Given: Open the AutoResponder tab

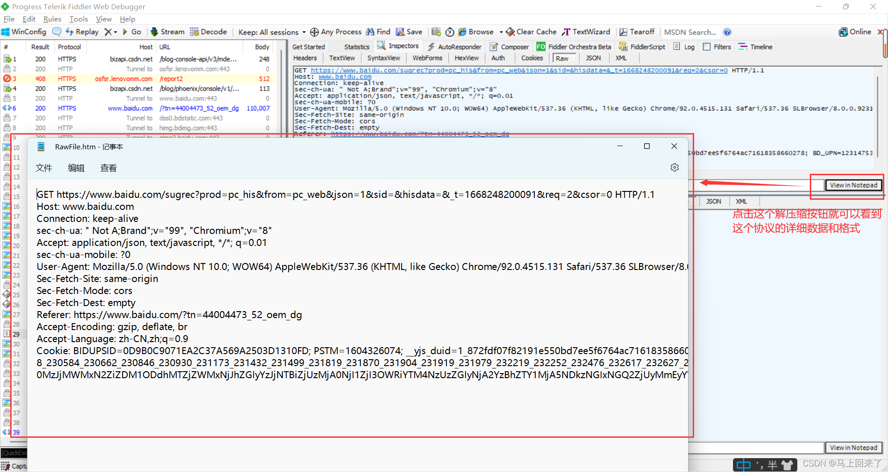Looking at the screenshot, I should tap(454, 47).
